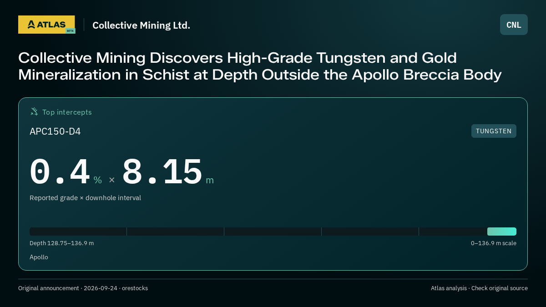The image size is (546, 307).
Task: Click 'Depth 128.75–136.9 m' label
Action: click(61, 243)
